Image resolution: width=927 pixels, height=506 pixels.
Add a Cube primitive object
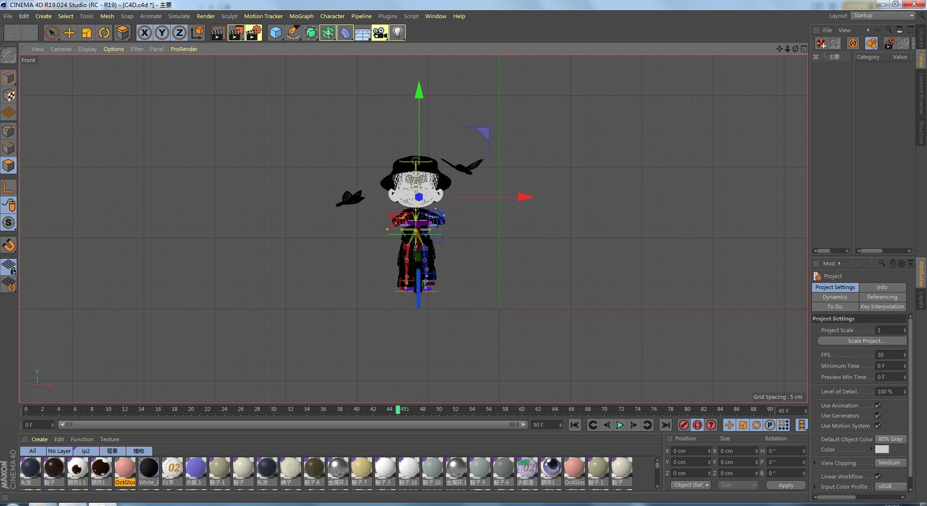tap(276, 33)
